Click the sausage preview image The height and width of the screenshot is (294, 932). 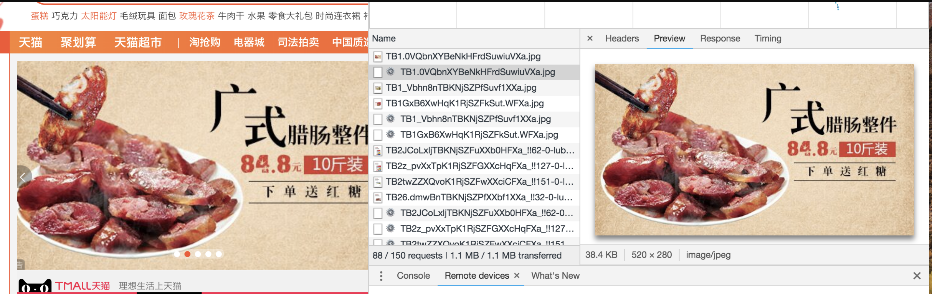[754, 150]
